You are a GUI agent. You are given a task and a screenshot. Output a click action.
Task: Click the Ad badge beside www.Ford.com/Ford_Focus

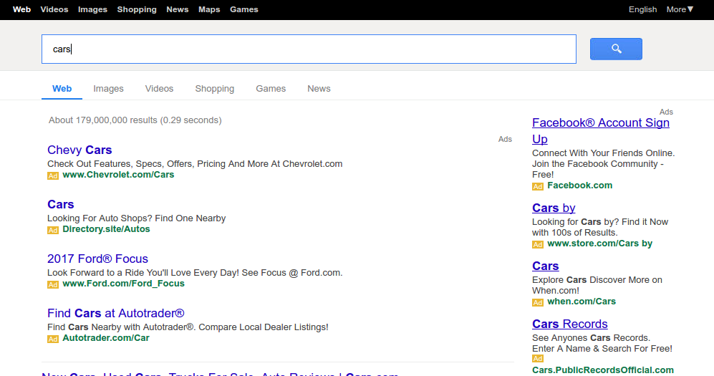click(x=52, y=284)
